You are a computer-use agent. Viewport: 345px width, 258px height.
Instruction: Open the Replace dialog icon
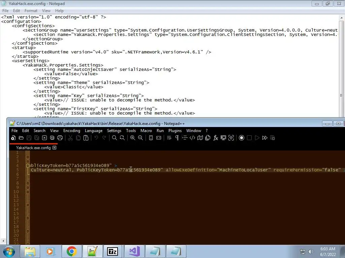click(122, 138)
